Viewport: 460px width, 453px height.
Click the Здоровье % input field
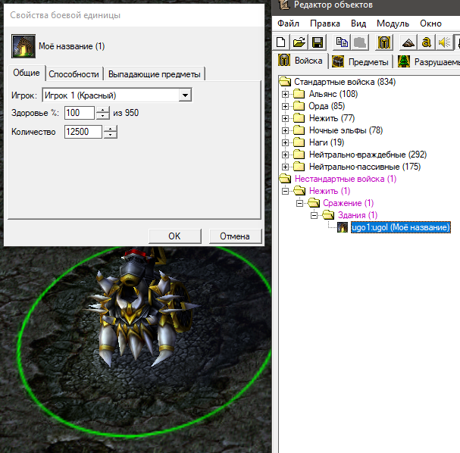point(80,113)
